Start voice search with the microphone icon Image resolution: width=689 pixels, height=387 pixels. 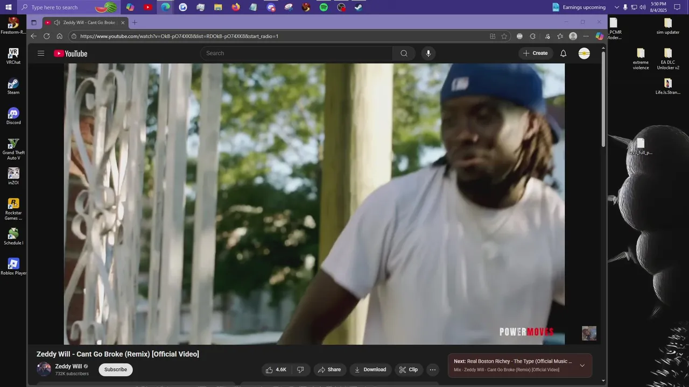pos(428,53)
